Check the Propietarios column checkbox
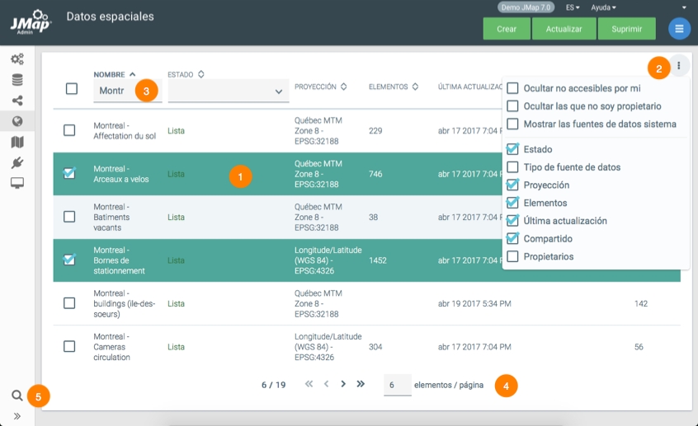Viewport: 698px width, 426px height. pos(513,257)
